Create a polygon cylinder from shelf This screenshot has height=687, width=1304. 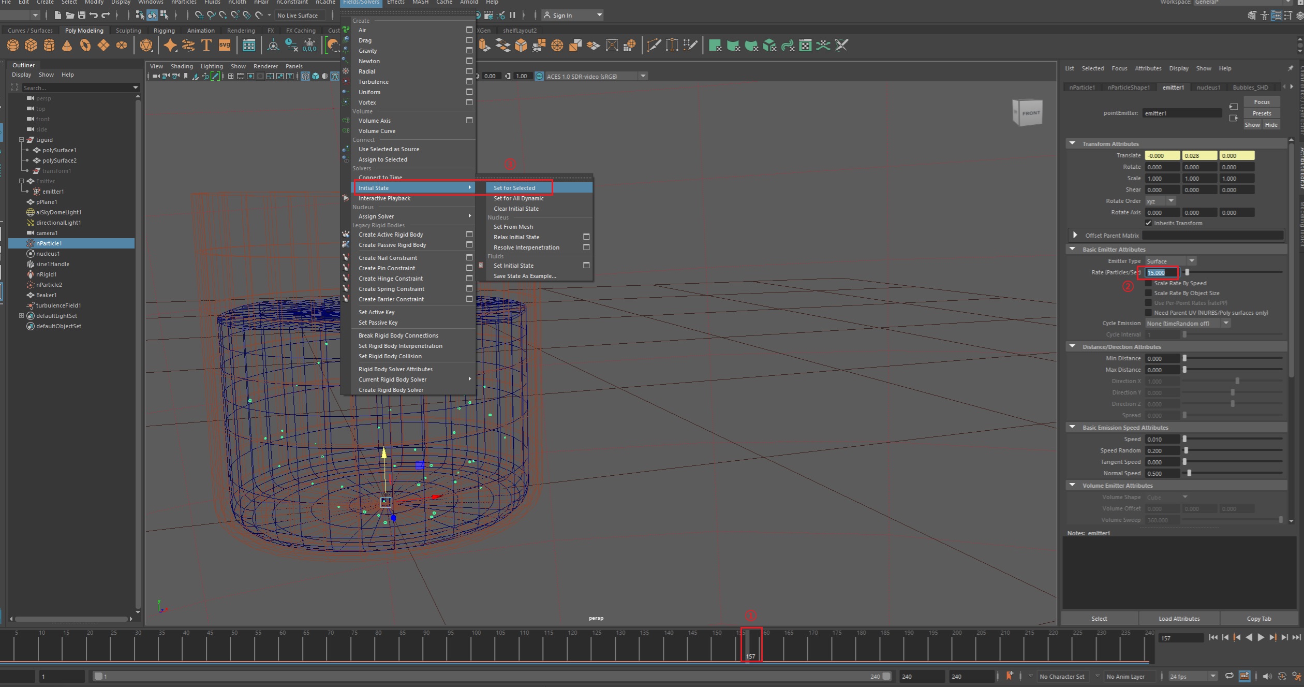point(49,46)
